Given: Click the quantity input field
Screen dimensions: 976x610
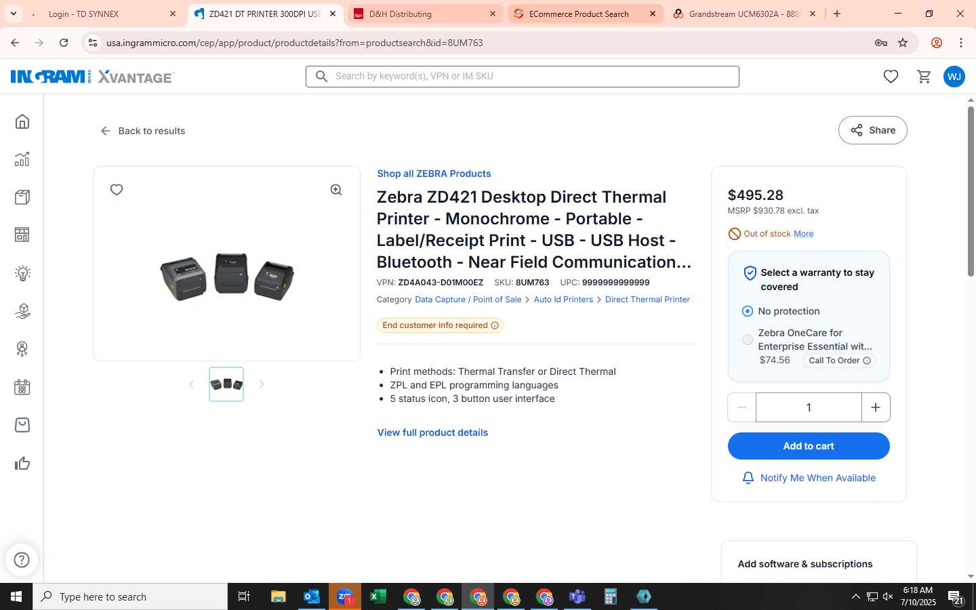Looking at the screenshot, I should coord(809,407).
